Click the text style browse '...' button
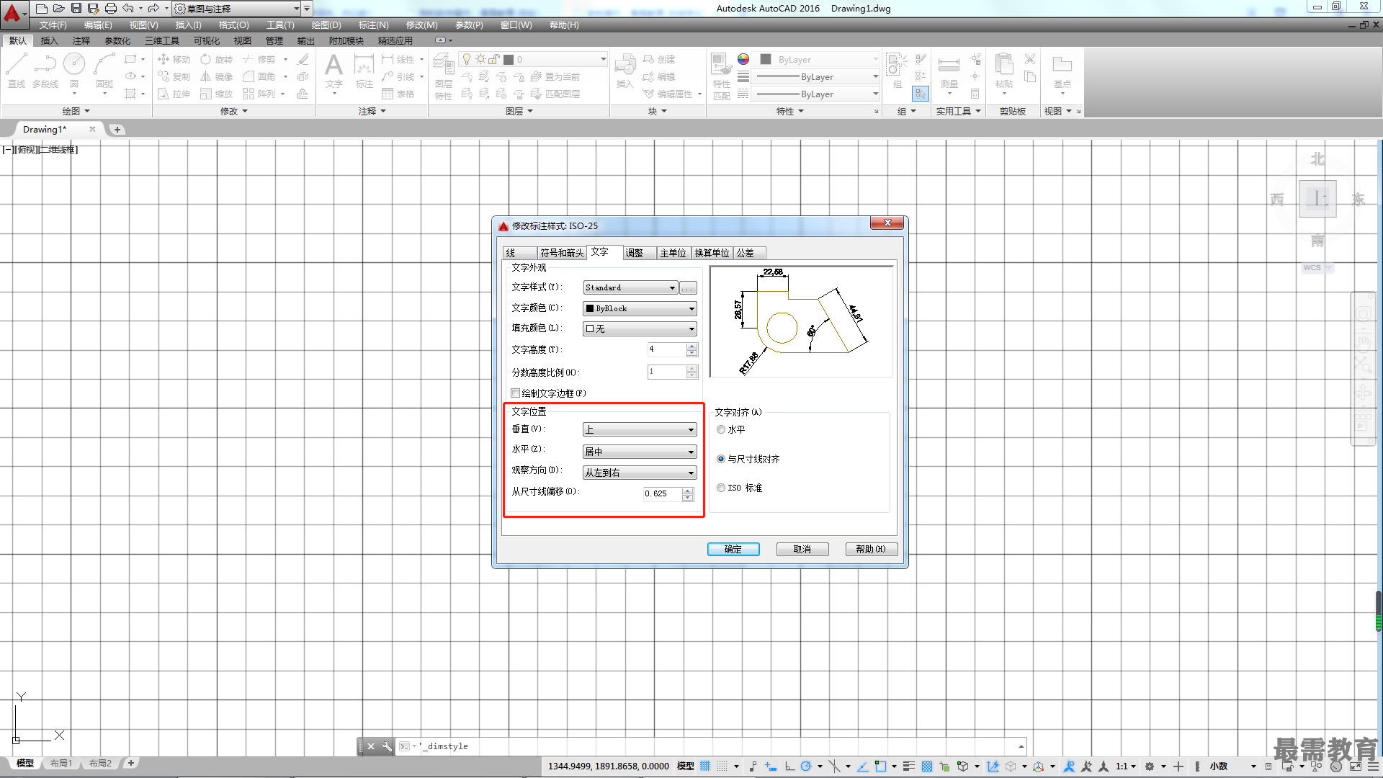Image resolution: width=1383 pixels, height=778 pixels. click(x=688, y=288)
